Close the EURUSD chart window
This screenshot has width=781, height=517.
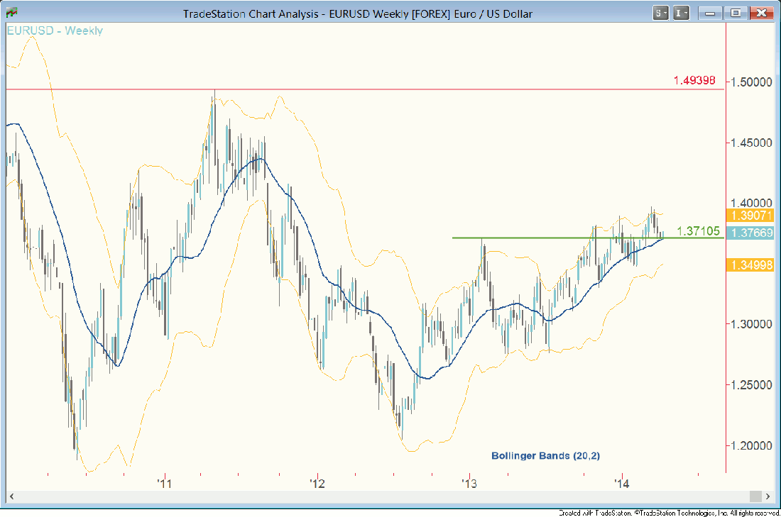coord(761,13)
